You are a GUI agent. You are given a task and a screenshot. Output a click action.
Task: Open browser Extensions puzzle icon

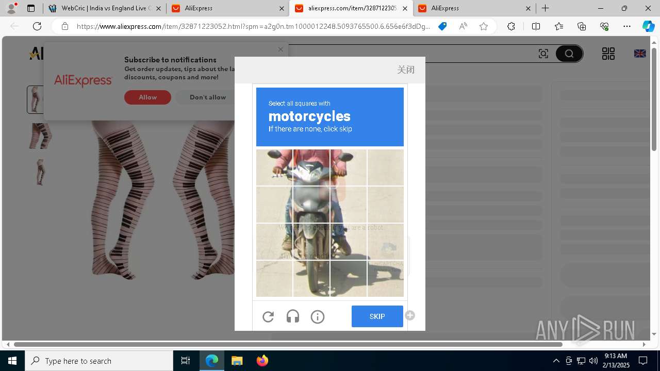click(x=511, y=26)
